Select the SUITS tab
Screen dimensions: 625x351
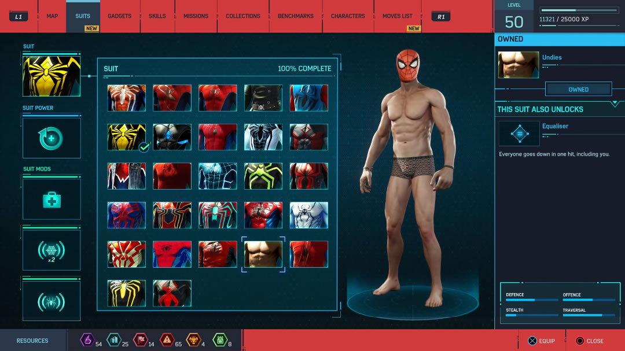pyautogui.click(x=83, y=16)
